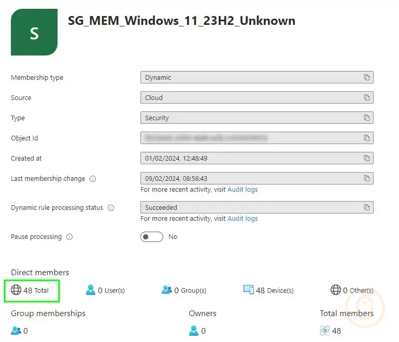Open Audit logs under processing status
Image resolution: width=399 pixels, height=342 pixels.
(x=243, y=219)
